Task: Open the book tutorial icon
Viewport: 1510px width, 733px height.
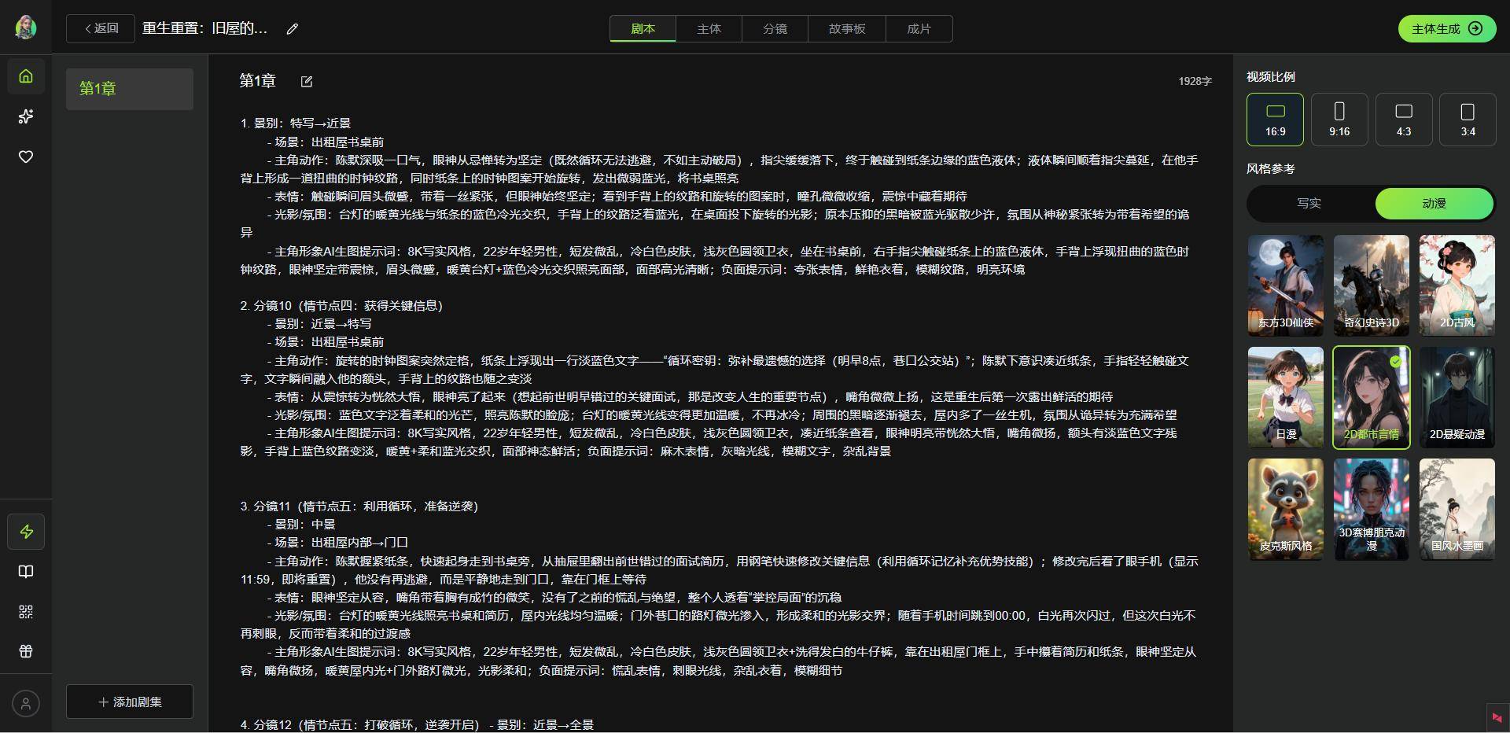Action: coord(26,572)
